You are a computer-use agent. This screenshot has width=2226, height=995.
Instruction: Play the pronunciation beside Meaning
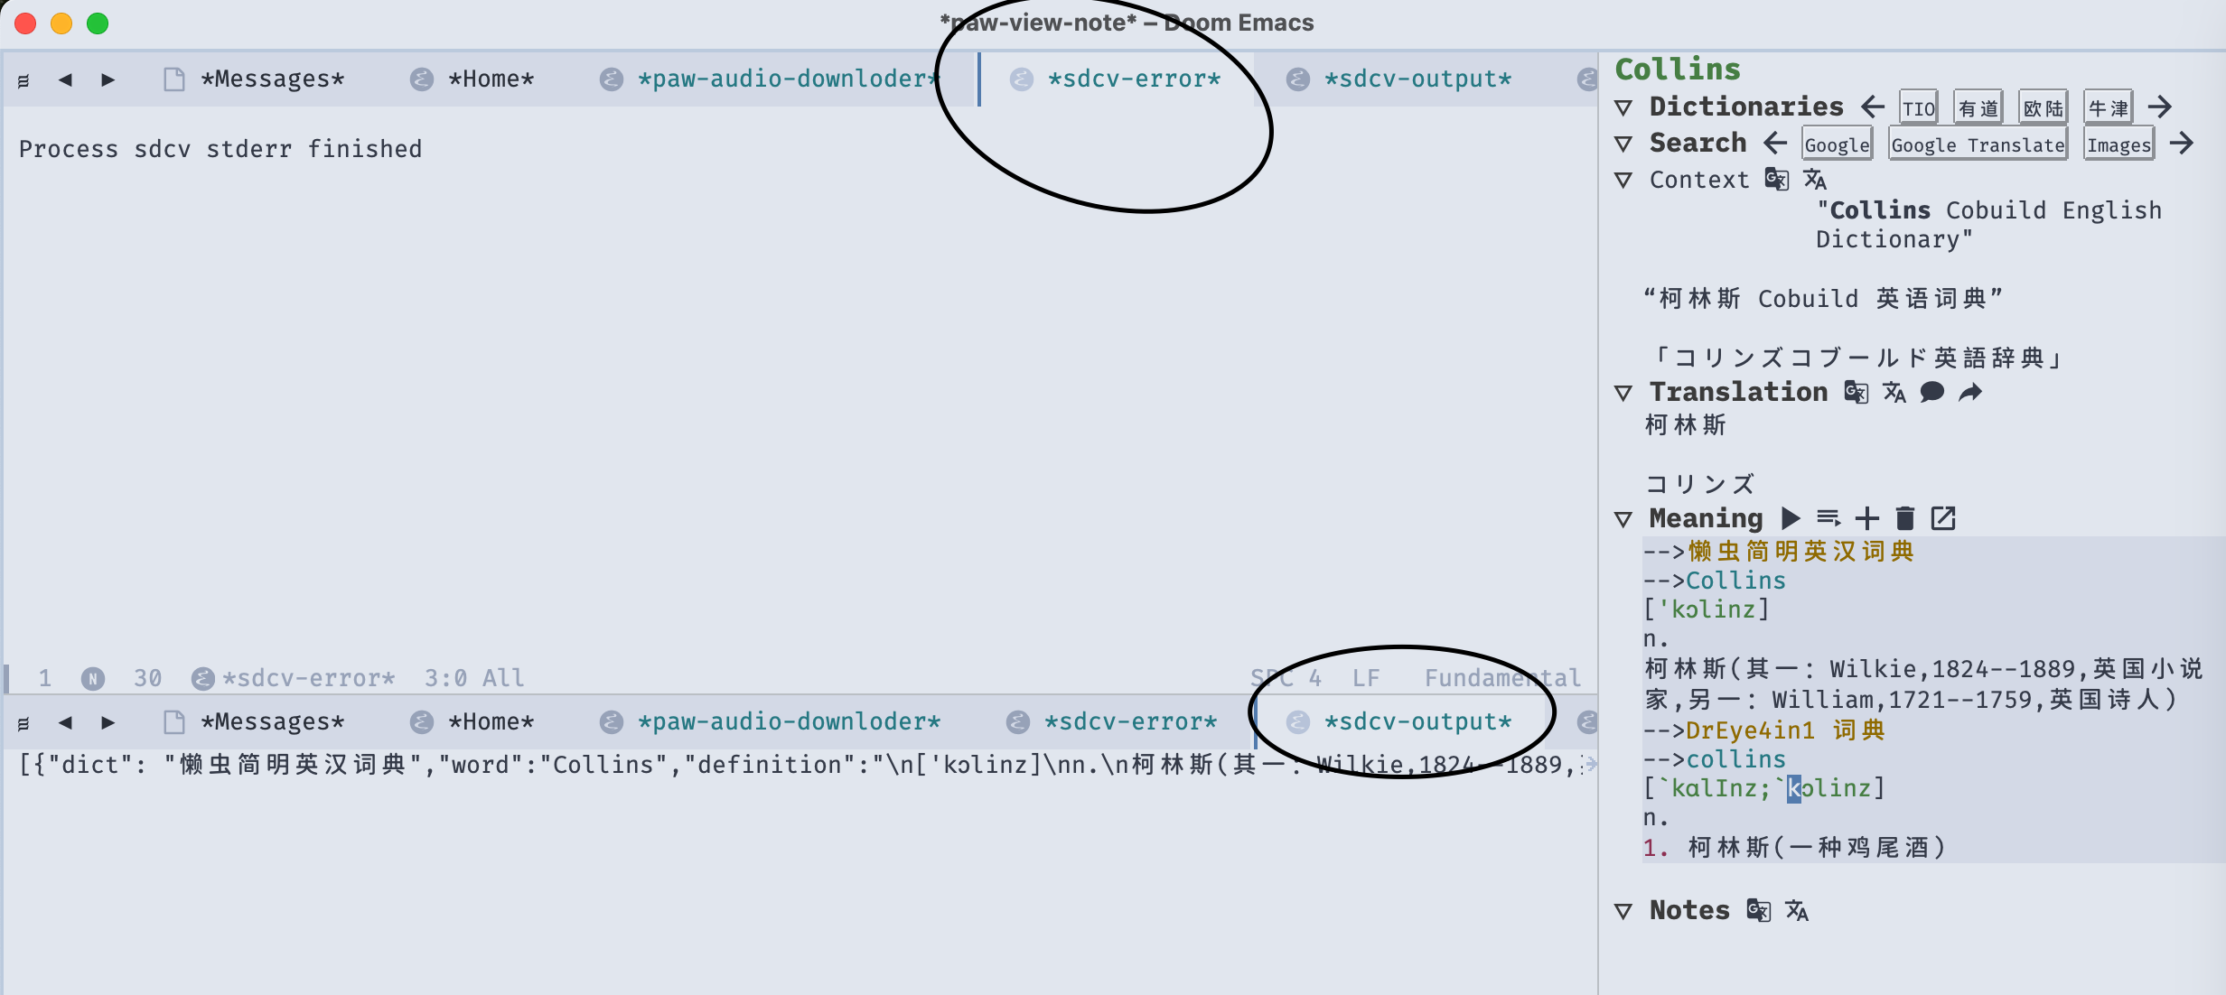click(1791, 518)
